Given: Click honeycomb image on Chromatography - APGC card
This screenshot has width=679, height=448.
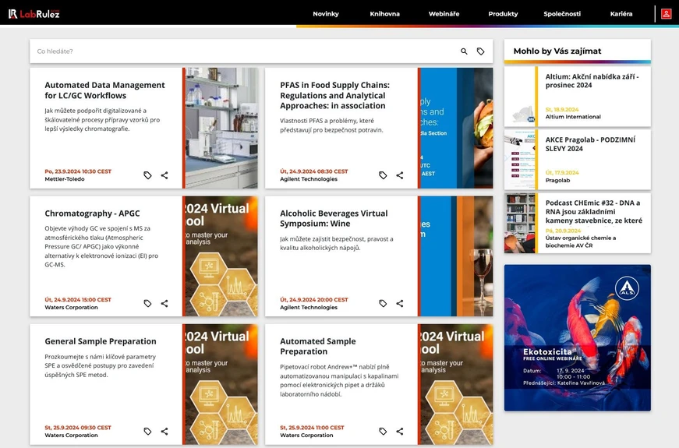Looking at the screenshot, I should click(x=221, y=256).
